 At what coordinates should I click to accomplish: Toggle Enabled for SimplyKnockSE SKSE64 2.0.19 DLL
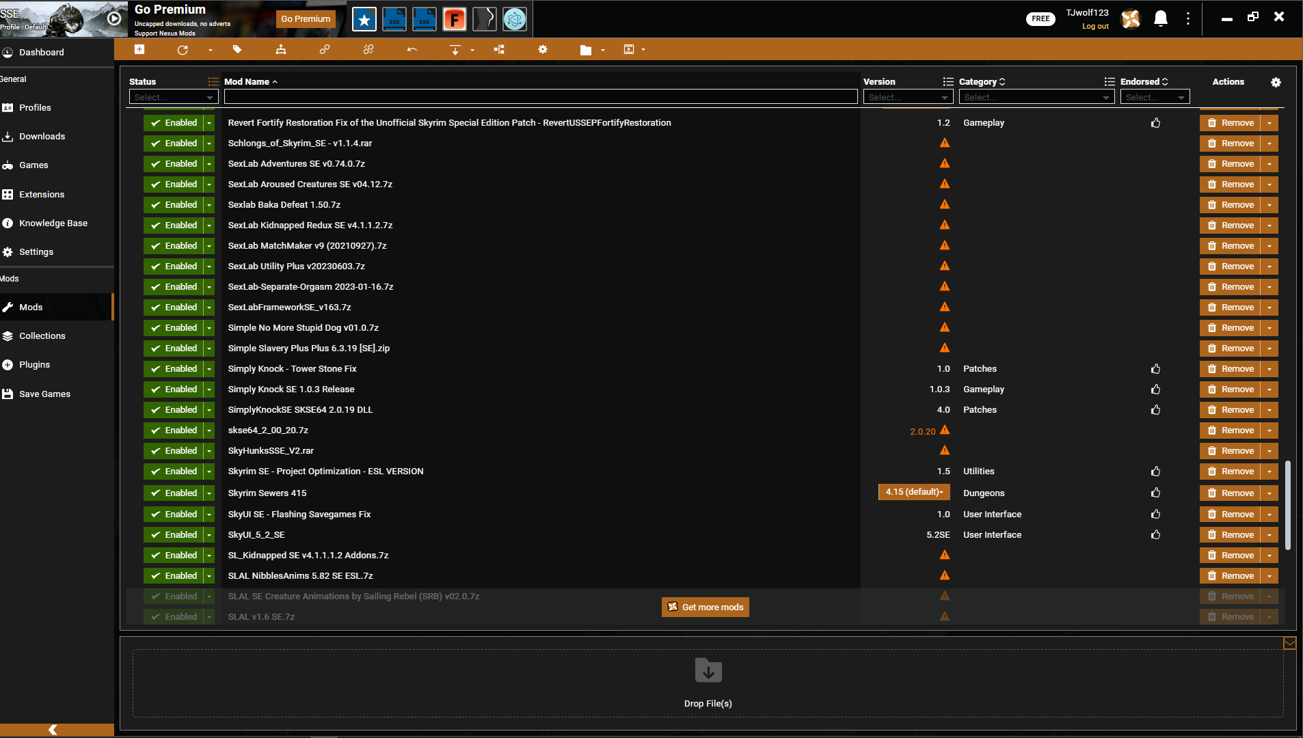(174, 410)
